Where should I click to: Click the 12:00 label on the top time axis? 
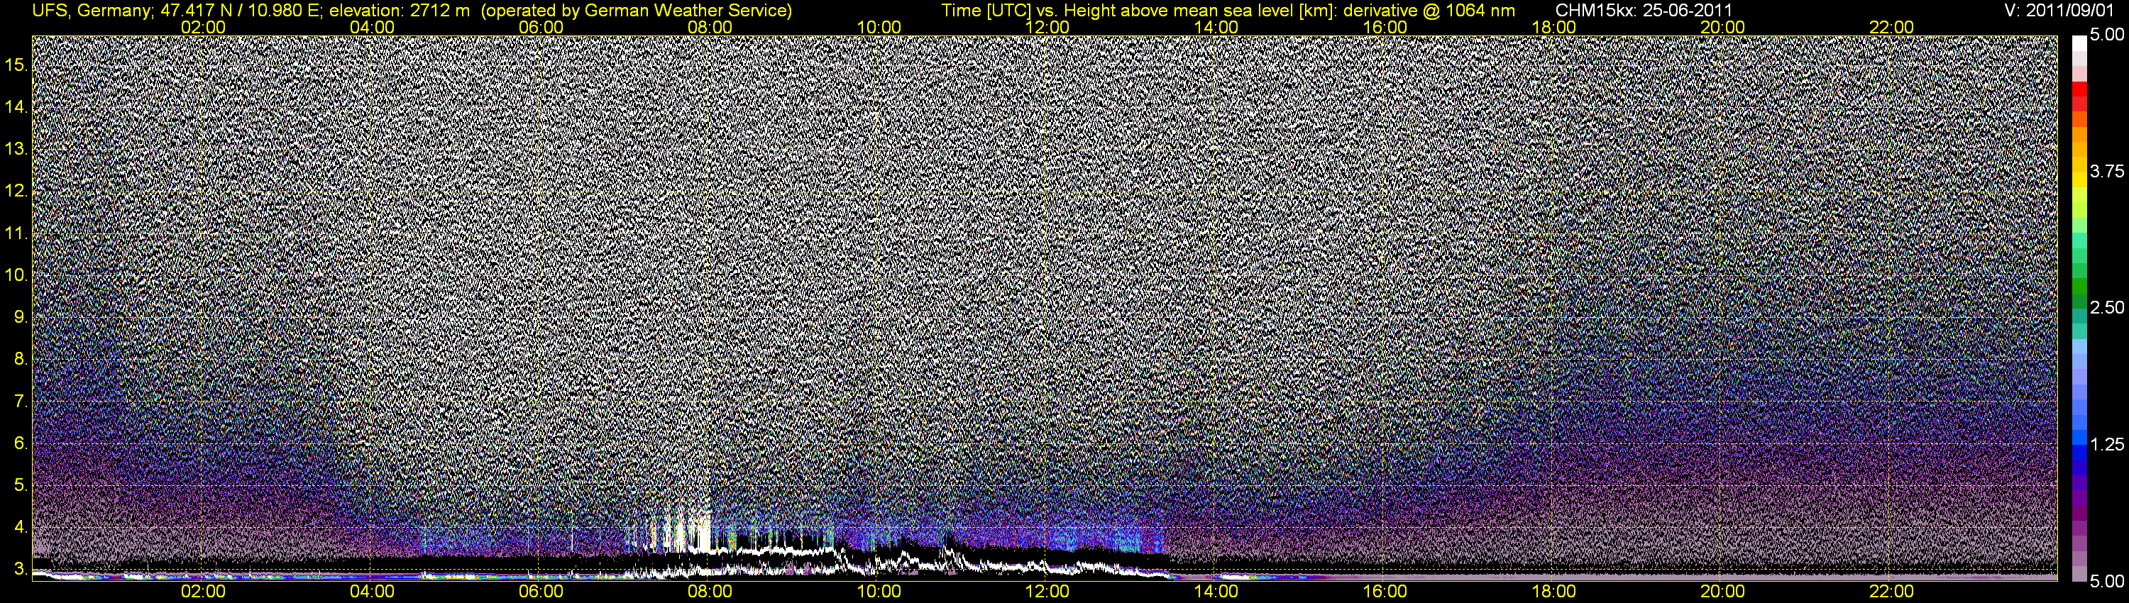(1047, 27)
